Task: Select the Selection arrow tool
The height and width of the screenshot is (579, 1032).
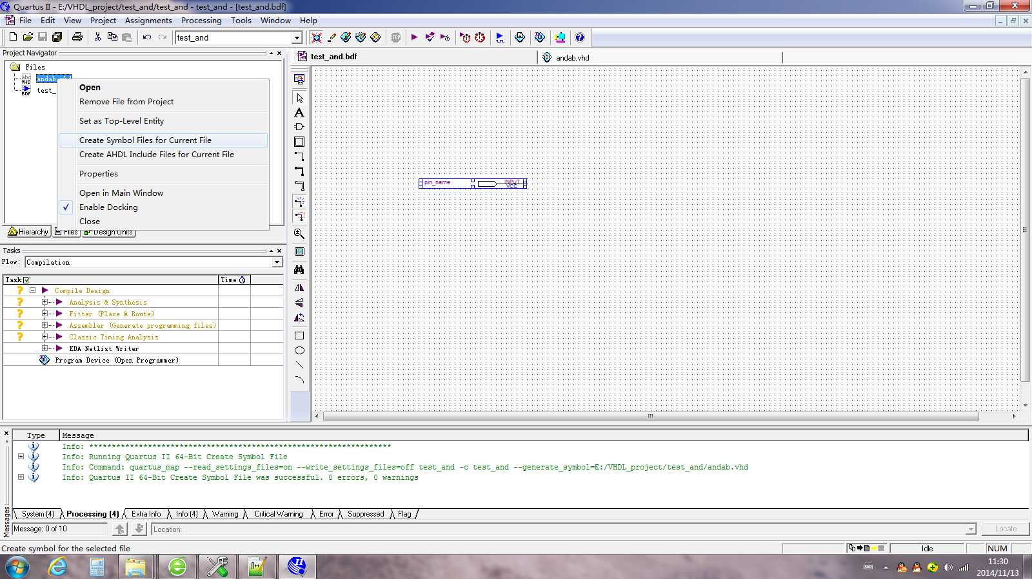Action: click(299, 98)
